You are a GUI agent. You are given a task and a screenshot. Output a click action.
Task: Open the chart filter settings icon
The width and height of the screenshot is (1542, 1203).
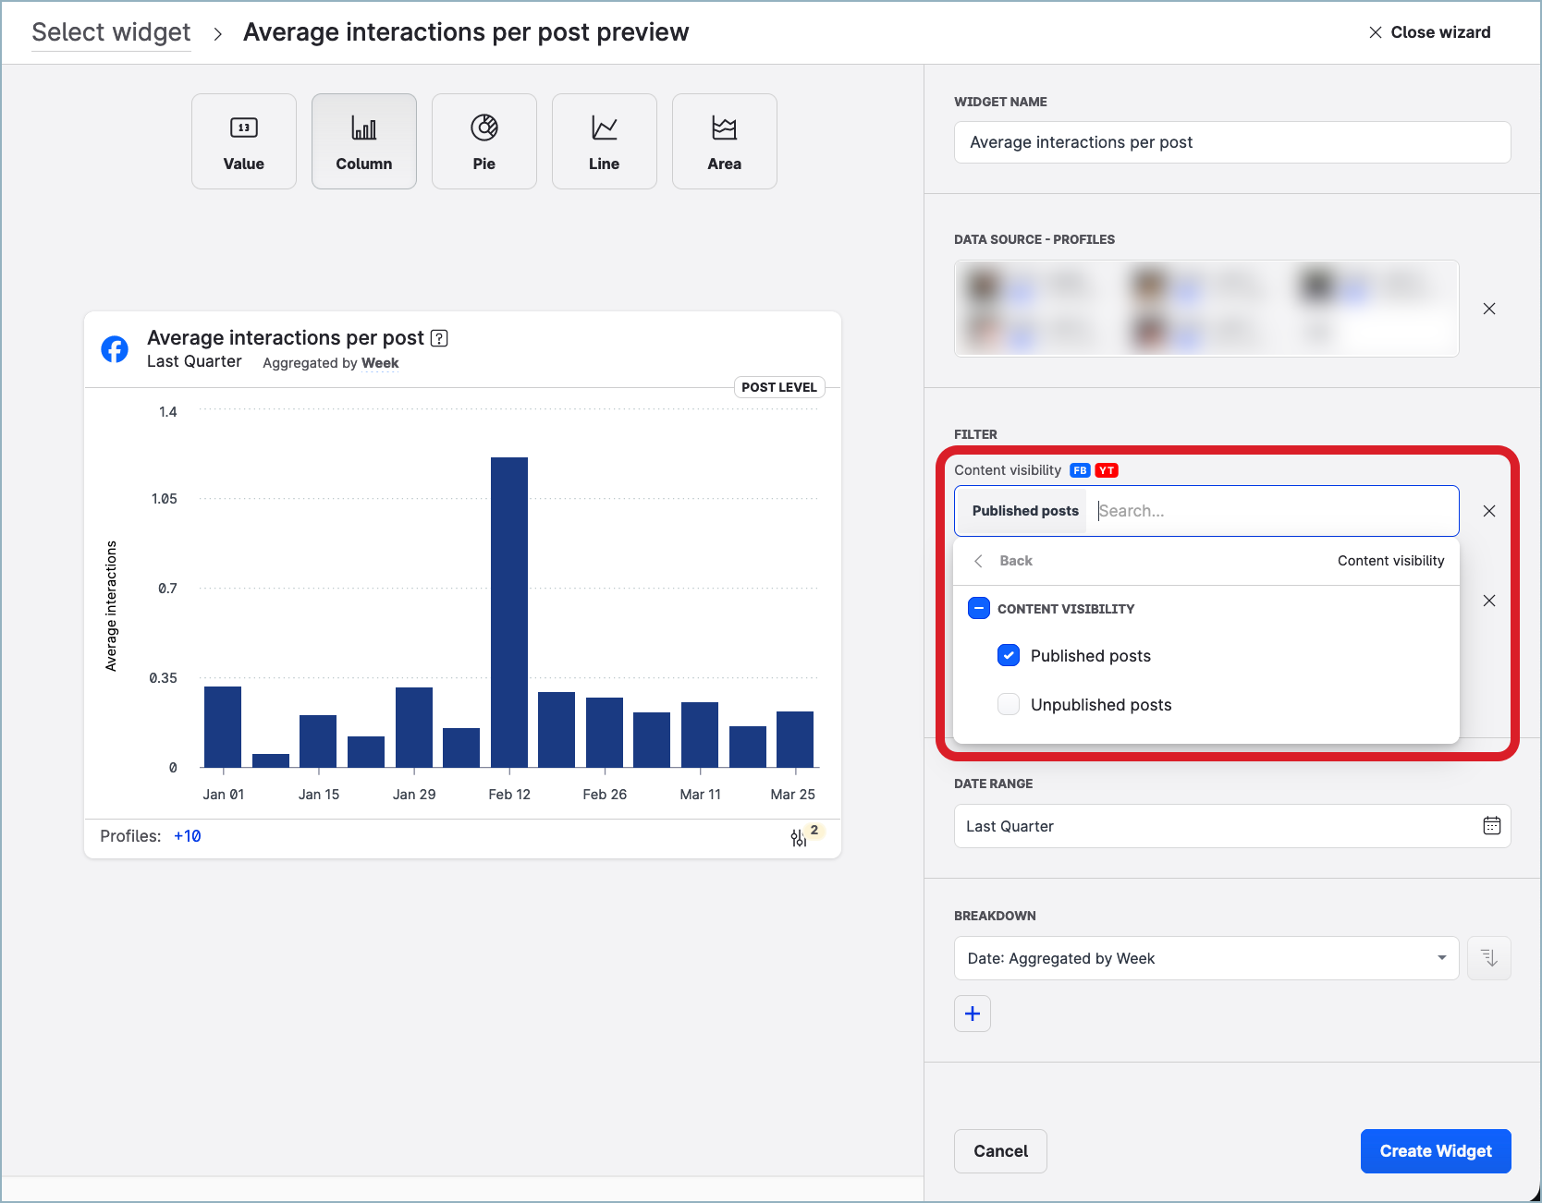pyautogui.click(x=798, y=836)
